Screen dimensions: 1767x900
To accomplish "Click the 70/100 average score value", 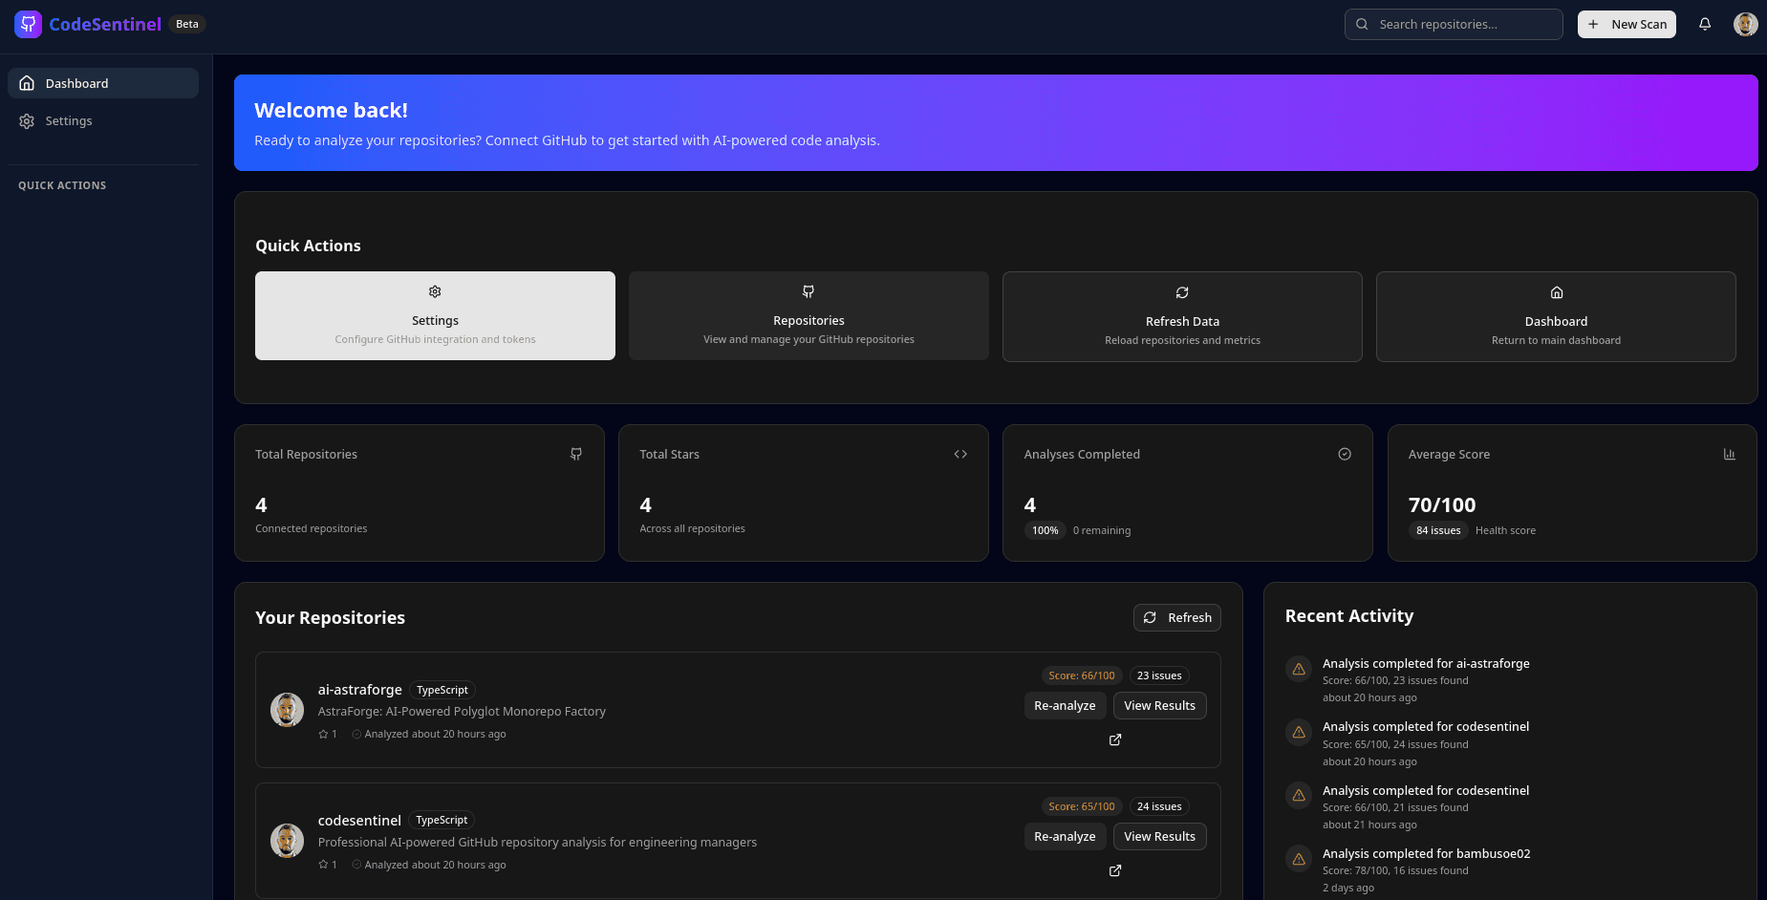I will point(1442,504).
